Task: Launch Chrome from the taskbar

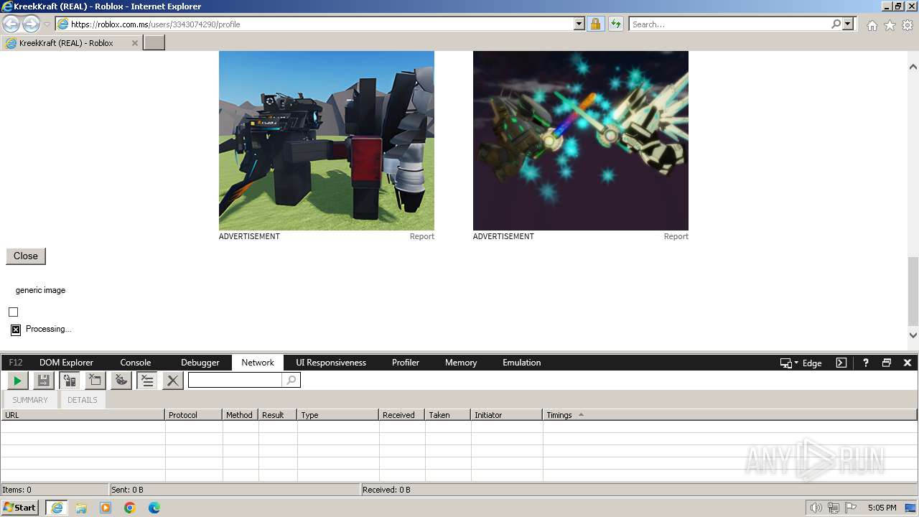Action: [x=130, y=508]
